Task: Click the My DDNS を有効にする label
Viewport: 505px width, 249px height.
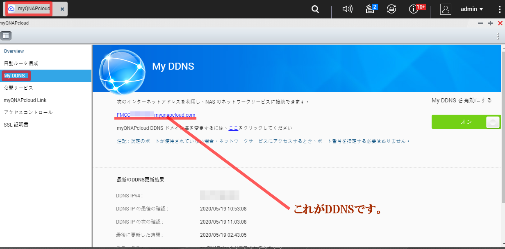Action: click(462, 100)
